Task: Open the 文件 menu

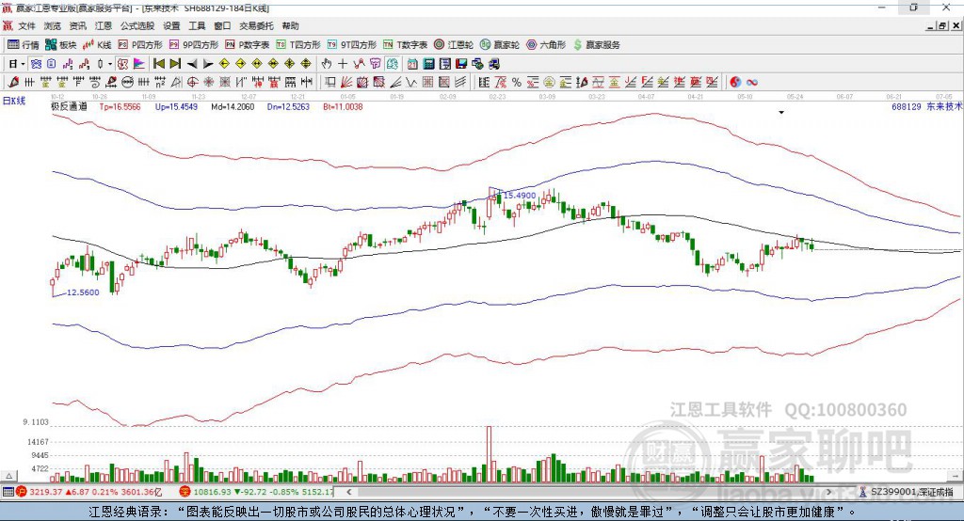Action: (x=26, y=25)
